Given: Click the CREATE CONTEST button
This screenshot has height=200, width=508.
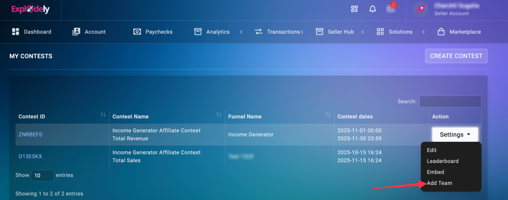Looking at the screenshot, I should 456,56.
